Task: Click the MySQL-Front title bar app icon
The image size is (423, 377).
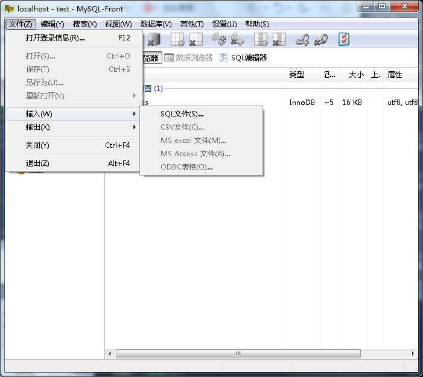Action: [x=9, y=8]
